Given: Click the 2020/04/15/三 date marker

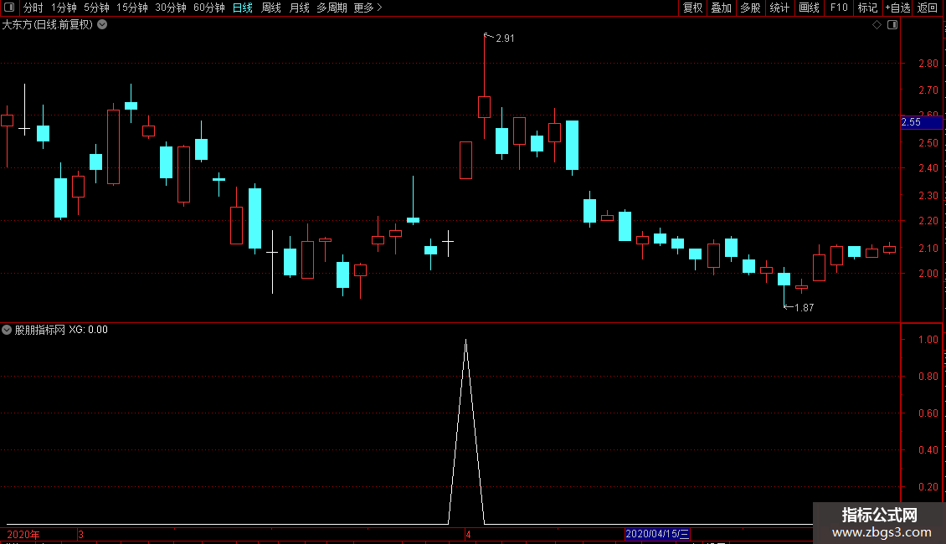Looking at the screenshot, I should (x=657, y=534).
